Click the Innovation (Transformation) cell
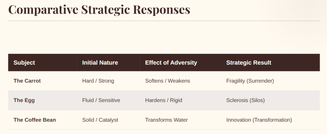Screen dimensions: 327x134 [259, 120]
